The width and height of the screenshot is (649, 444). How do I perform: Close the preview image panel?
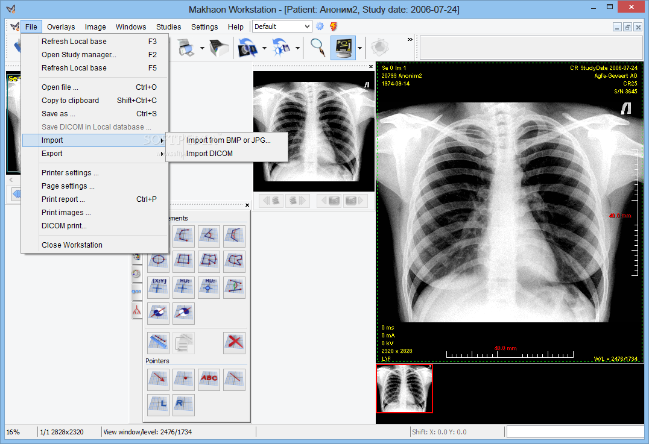[x=371, y=66]
